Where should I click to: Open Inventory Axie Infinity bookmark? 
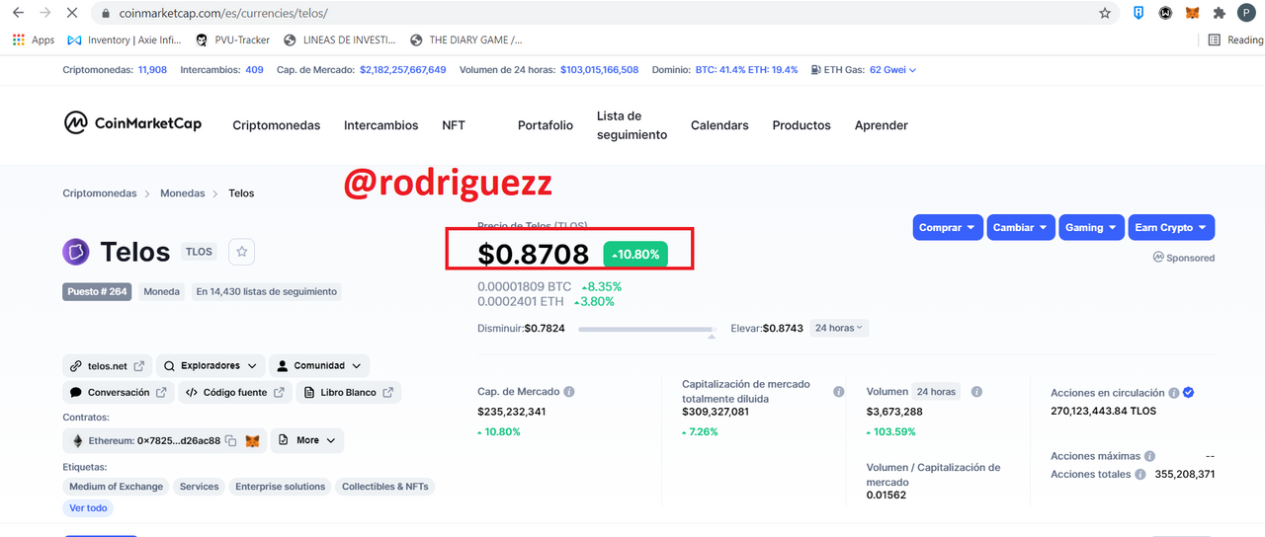[126, 40]
